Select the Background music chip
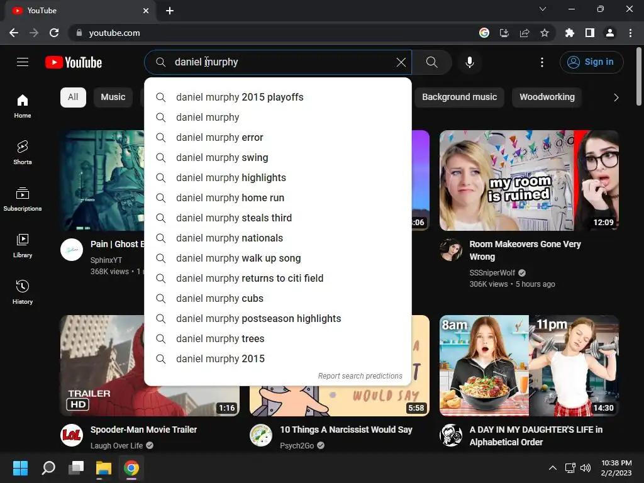The height and width of the screenshot is (483, 644). tap(459, 97)
